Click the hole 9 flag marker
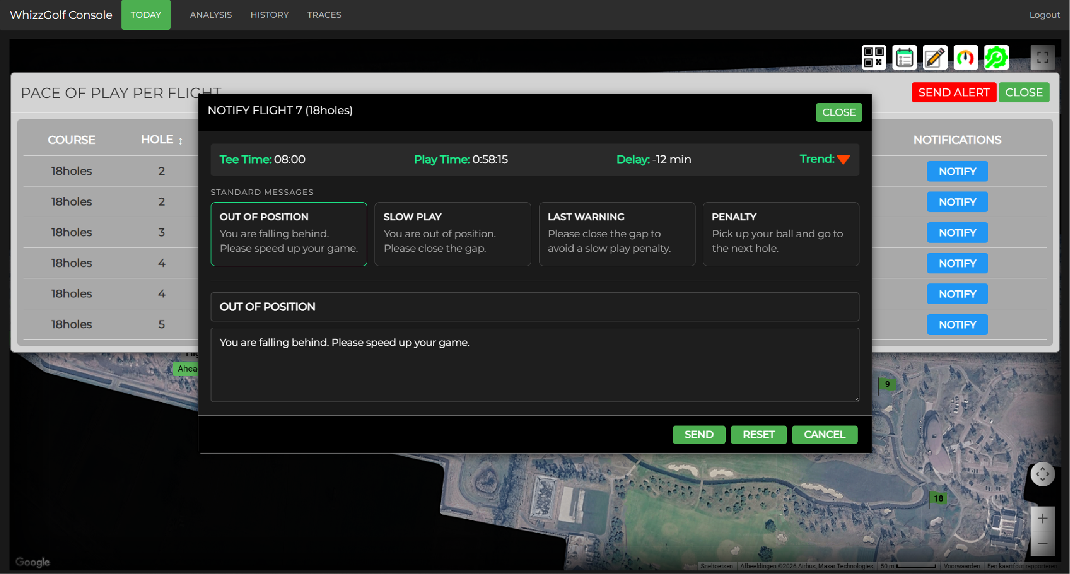 887,384
